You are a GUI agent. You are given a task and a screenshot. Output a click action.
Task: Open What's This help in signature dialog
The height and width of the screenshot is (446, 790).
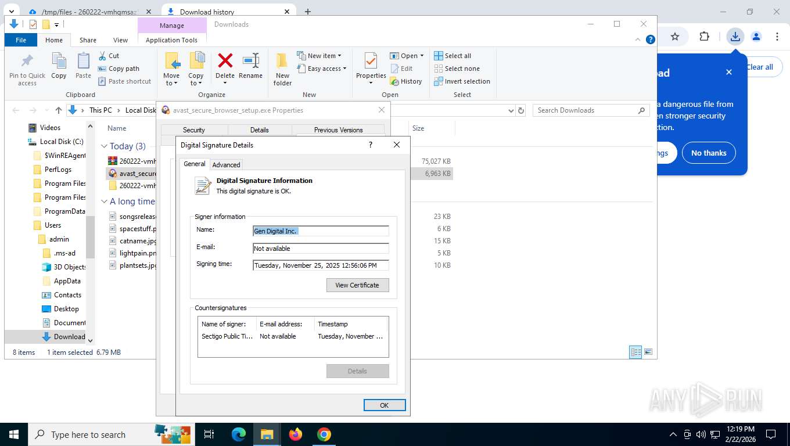(371, 145)
